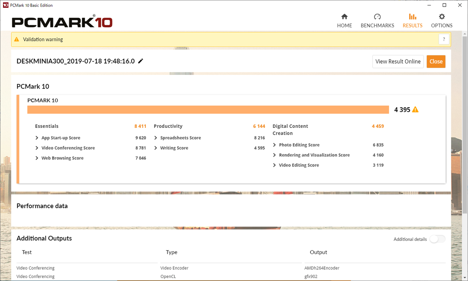468x281 pixels.
Task: Click the Photo Editing score value 6 835
Action: 378,145
